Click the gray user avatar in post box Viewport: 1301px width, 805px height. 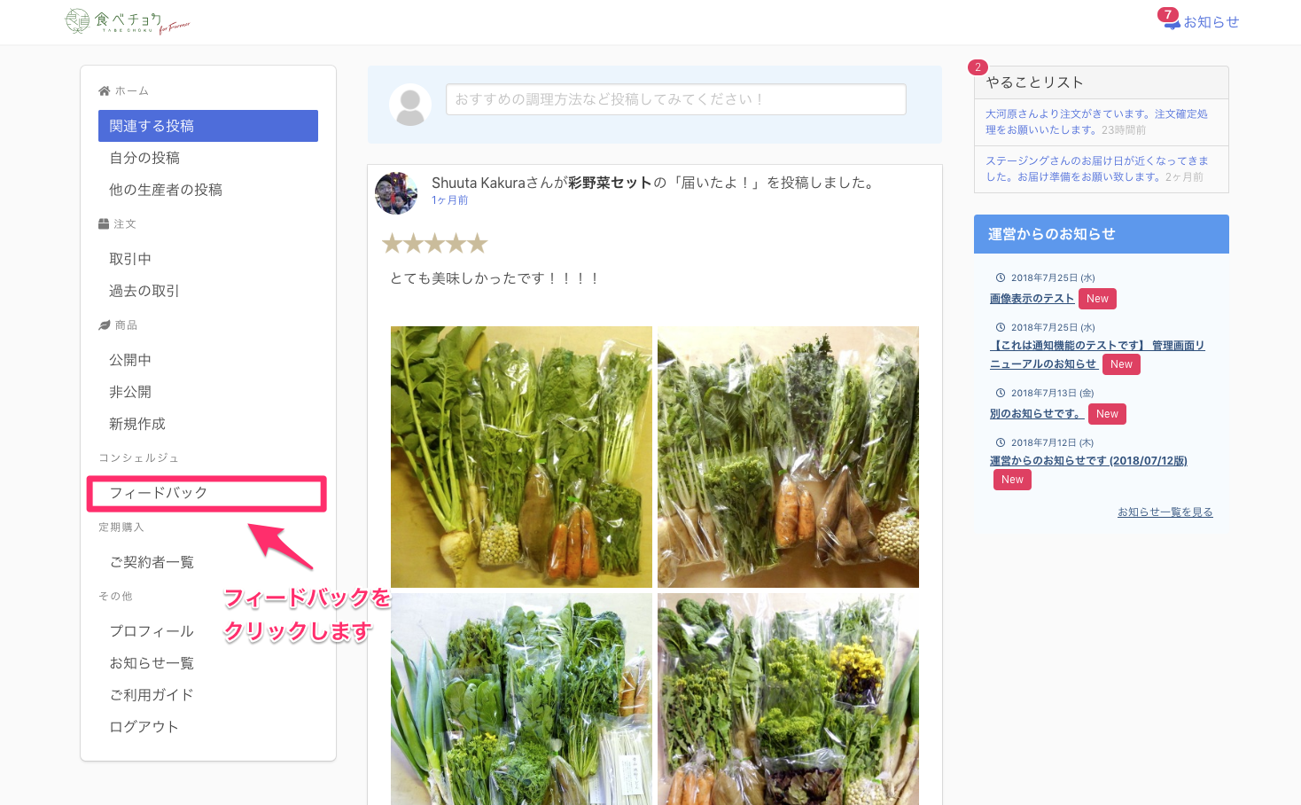410,105
